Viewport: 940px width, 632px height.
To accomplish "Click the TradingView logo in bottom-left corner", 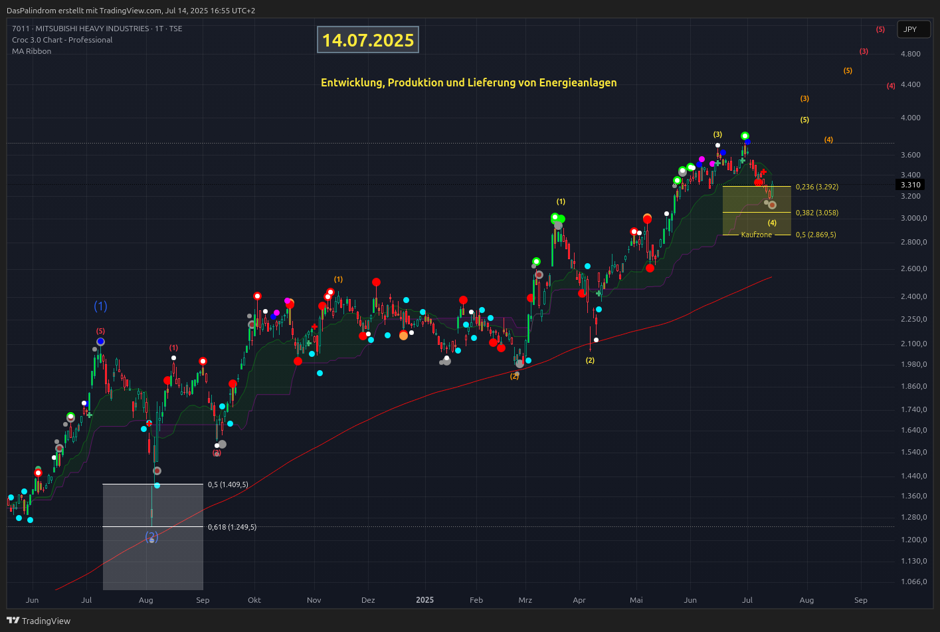I will (x=38, y=621).
